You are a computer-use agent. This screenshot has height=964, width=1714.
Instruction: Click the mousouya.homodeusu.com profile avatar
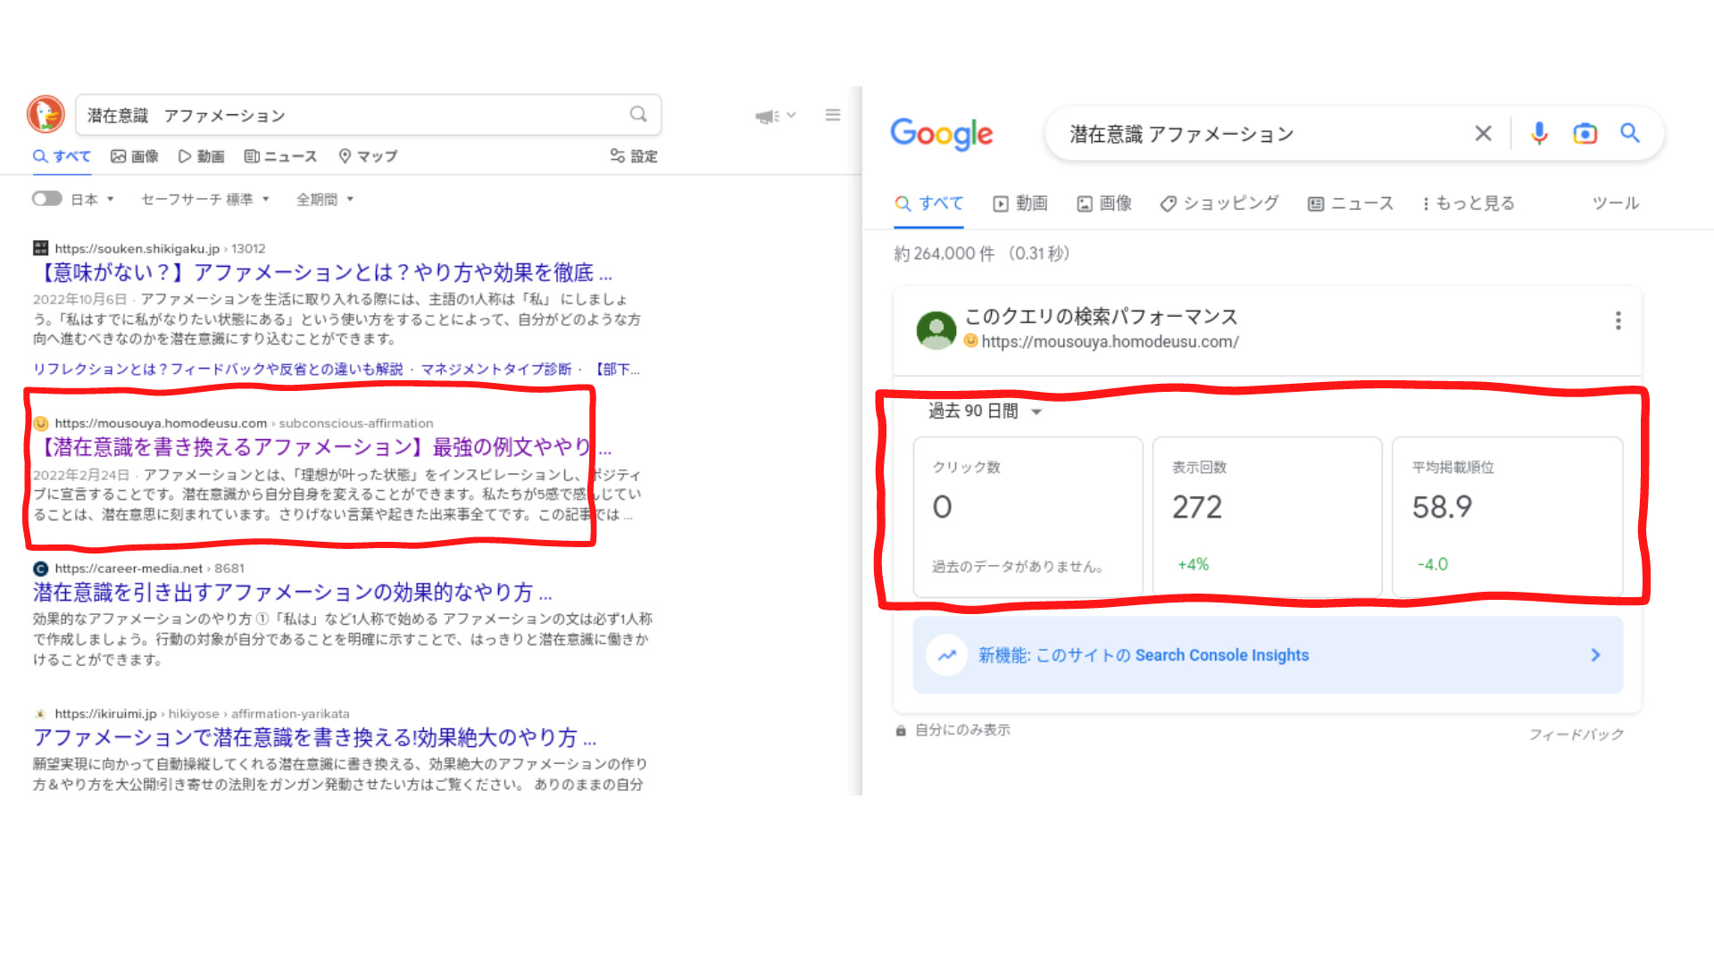click(x=936, y=329)
